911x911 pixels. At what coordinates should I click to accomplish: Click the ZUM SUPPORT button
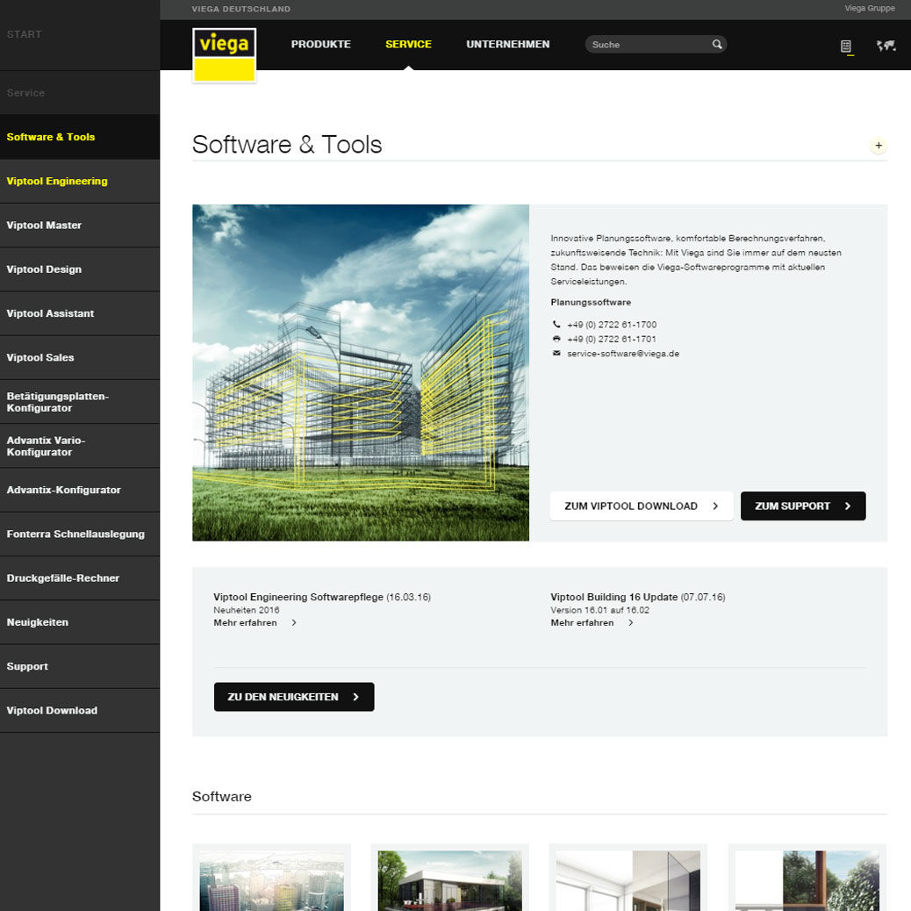coord(803,506)
